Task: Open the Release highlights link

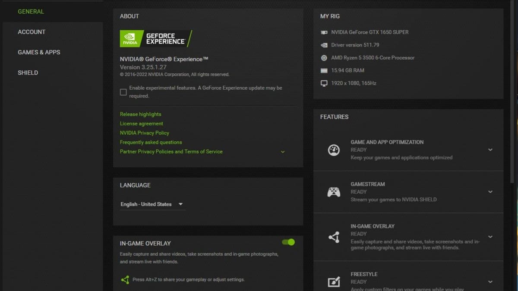Action: coord(140,114)
